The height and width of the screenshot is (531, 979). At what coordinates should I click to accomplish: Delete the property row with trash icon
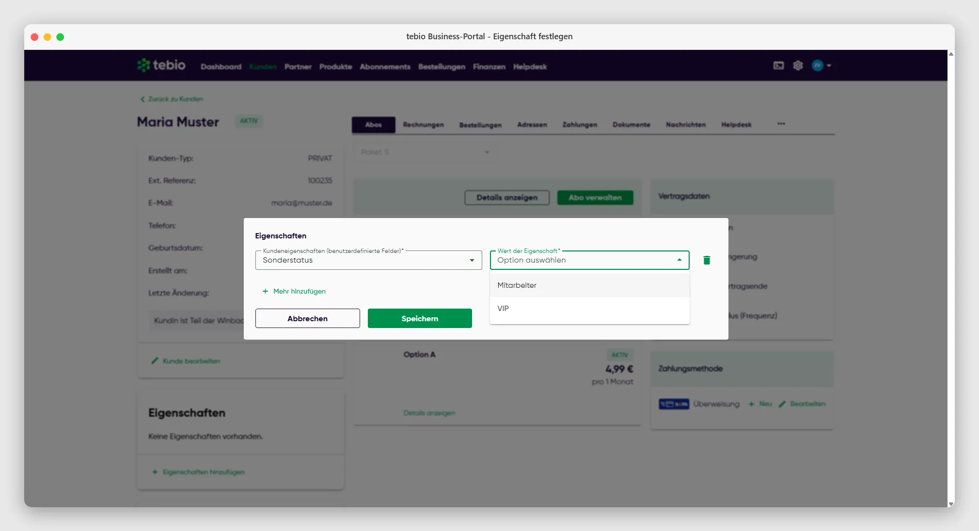point(707,260)
